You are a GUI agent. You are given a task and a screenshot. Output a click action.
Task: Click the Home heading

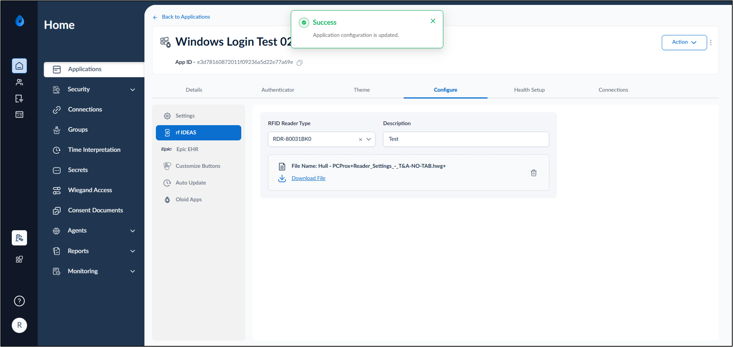[x=59, y=25]
